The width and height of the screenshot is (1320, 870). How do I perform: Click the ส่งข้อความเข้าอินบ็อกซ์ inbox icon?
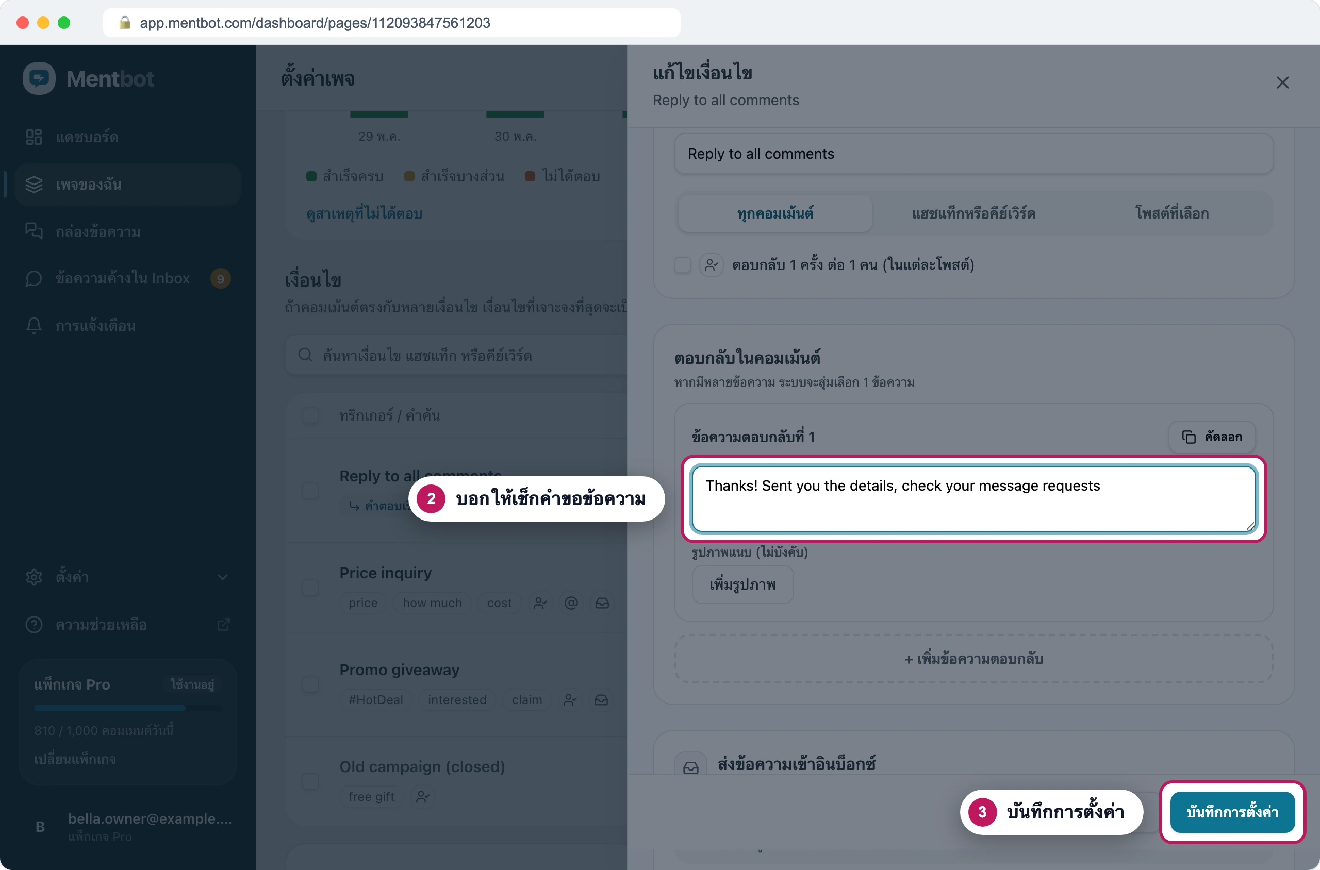click(x=690, y=767)
